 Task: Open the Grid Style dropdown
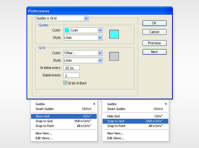[100, 60]
